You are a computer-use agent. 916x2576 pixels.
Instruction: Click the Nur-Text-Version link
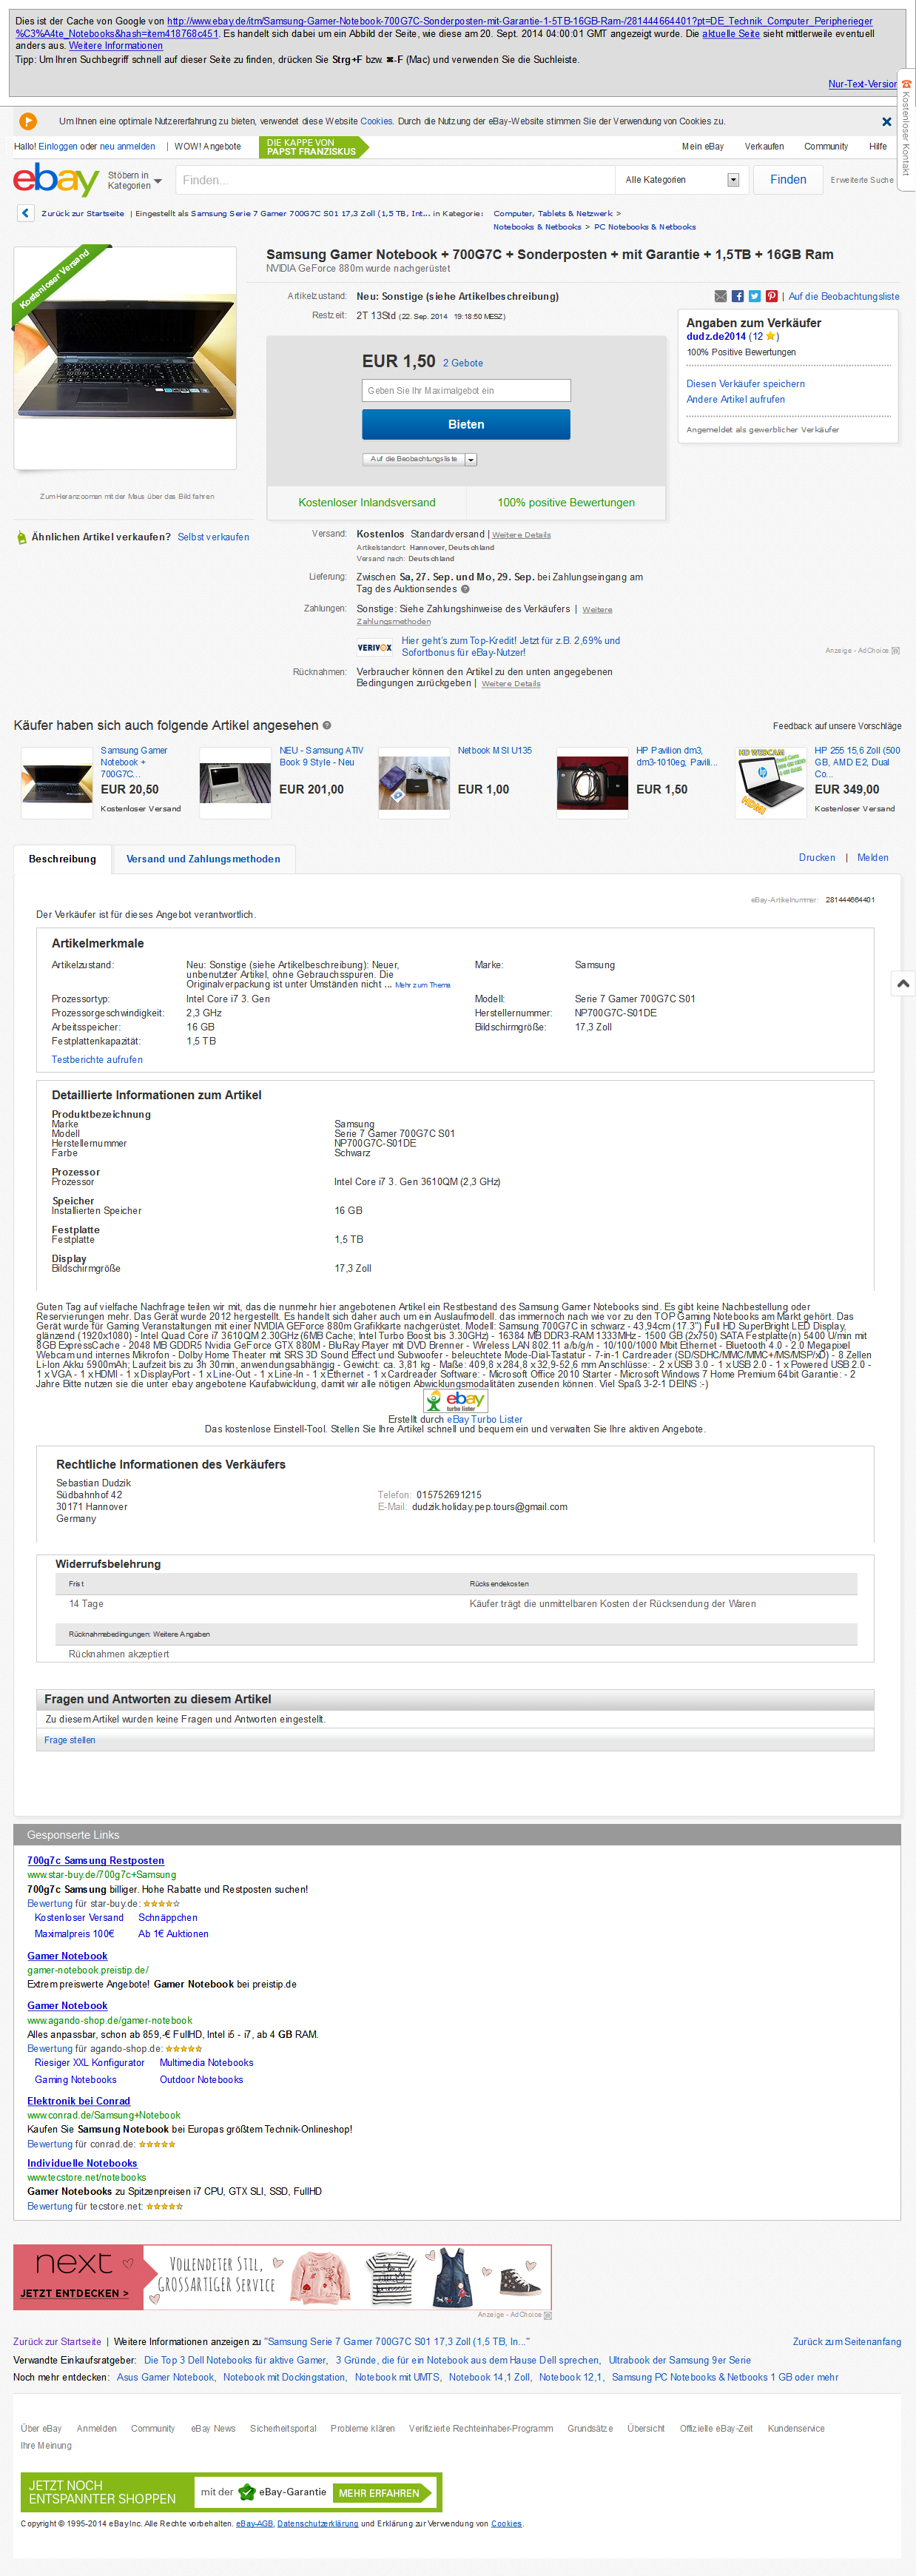point(862,84)
